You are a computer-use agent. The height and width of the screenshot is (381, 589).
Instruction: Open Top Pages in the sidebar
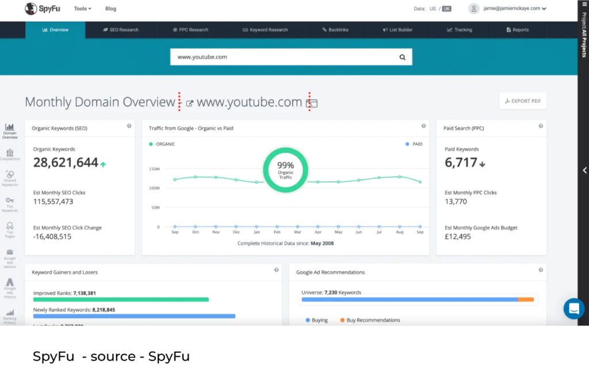(x=10, y=230)
